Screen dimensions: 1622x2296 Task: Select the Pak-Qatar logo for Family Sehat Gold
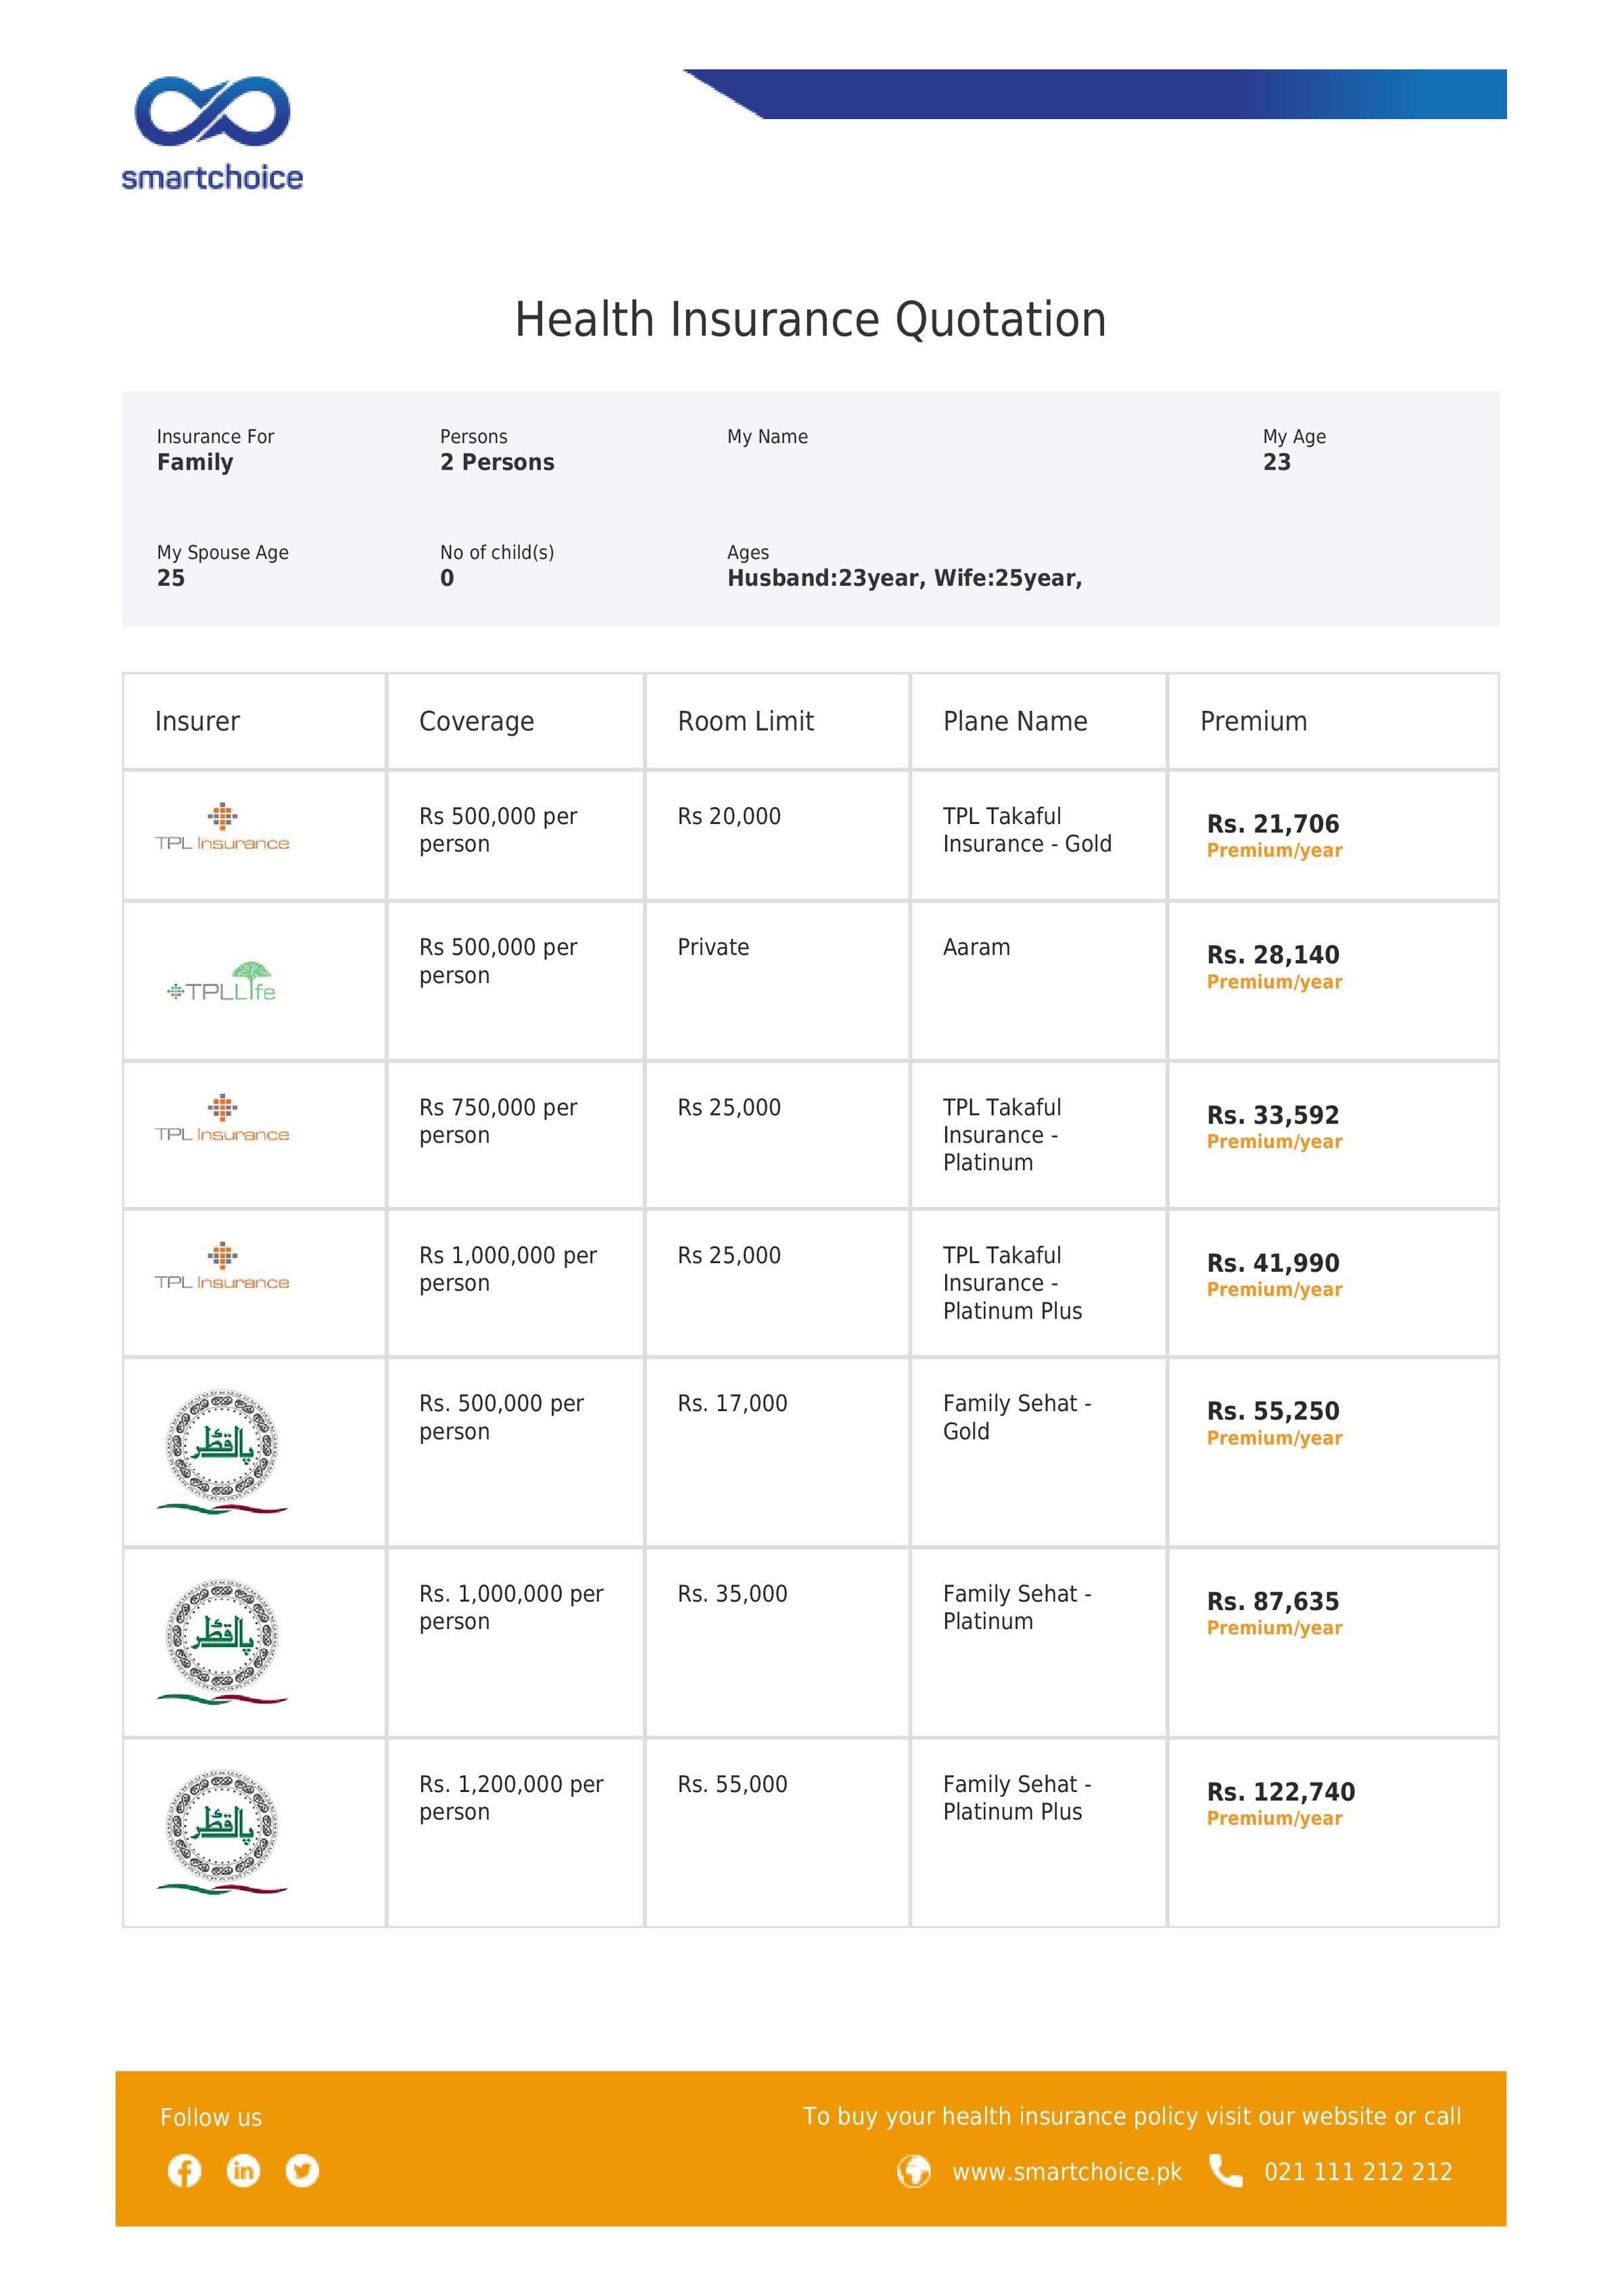[x=222, y=1451]
